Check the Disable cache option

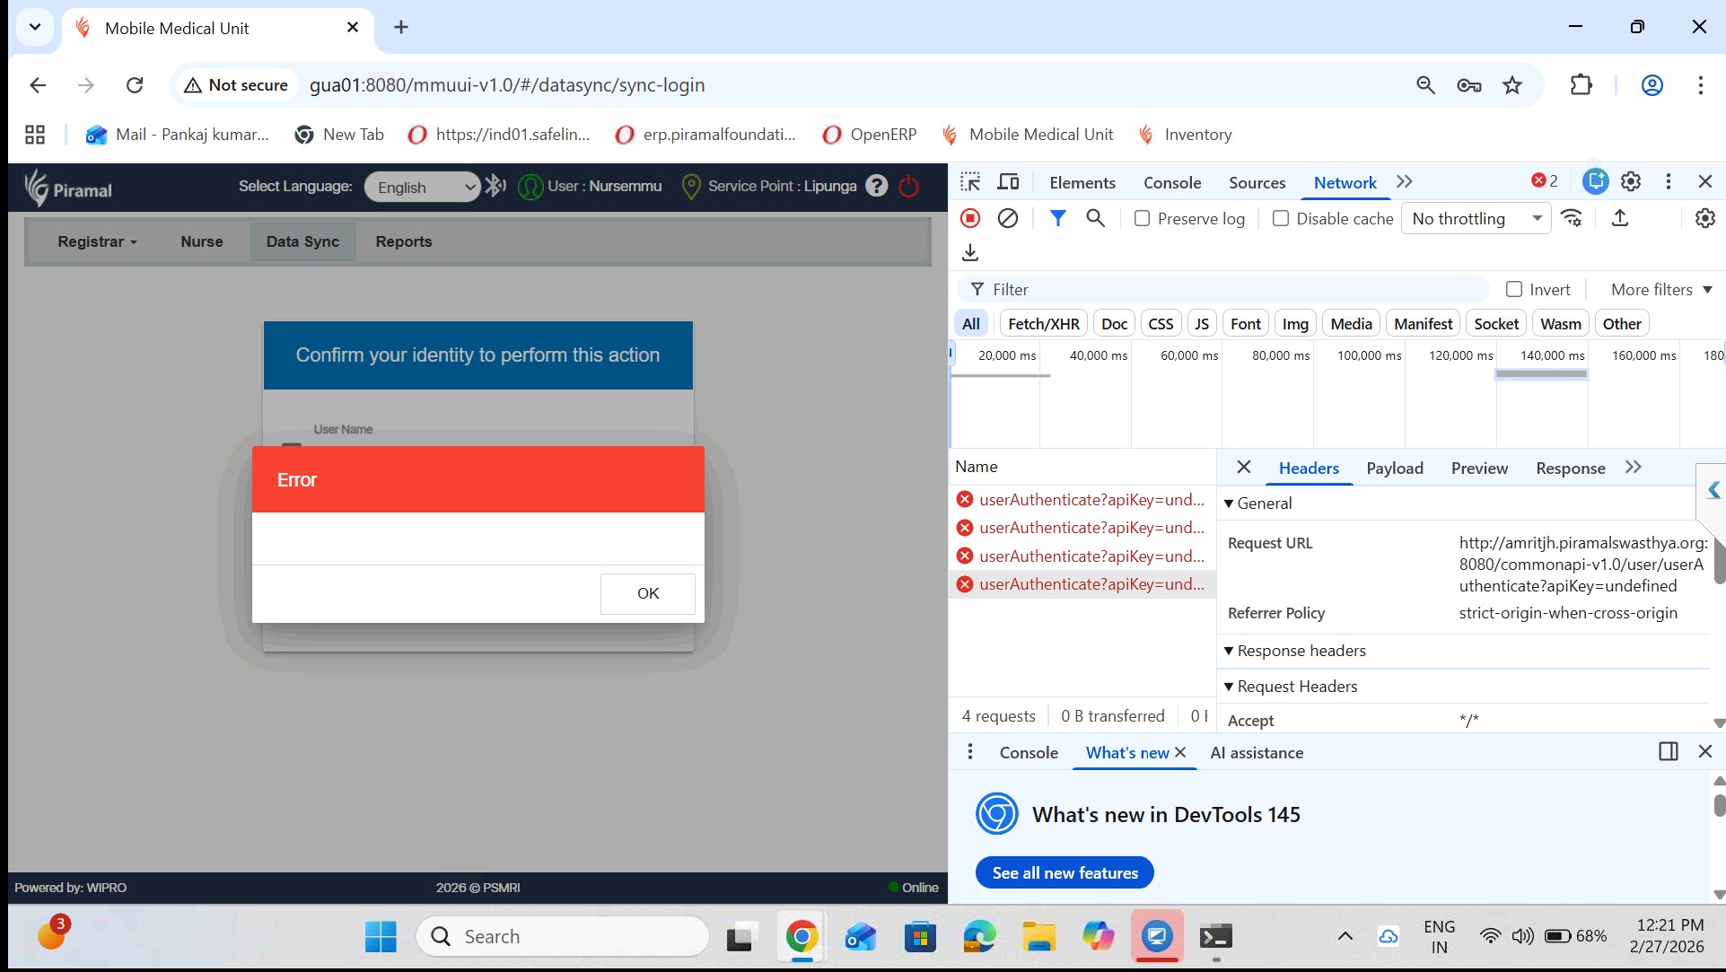pyautogui.click(x=1281, y=218)
